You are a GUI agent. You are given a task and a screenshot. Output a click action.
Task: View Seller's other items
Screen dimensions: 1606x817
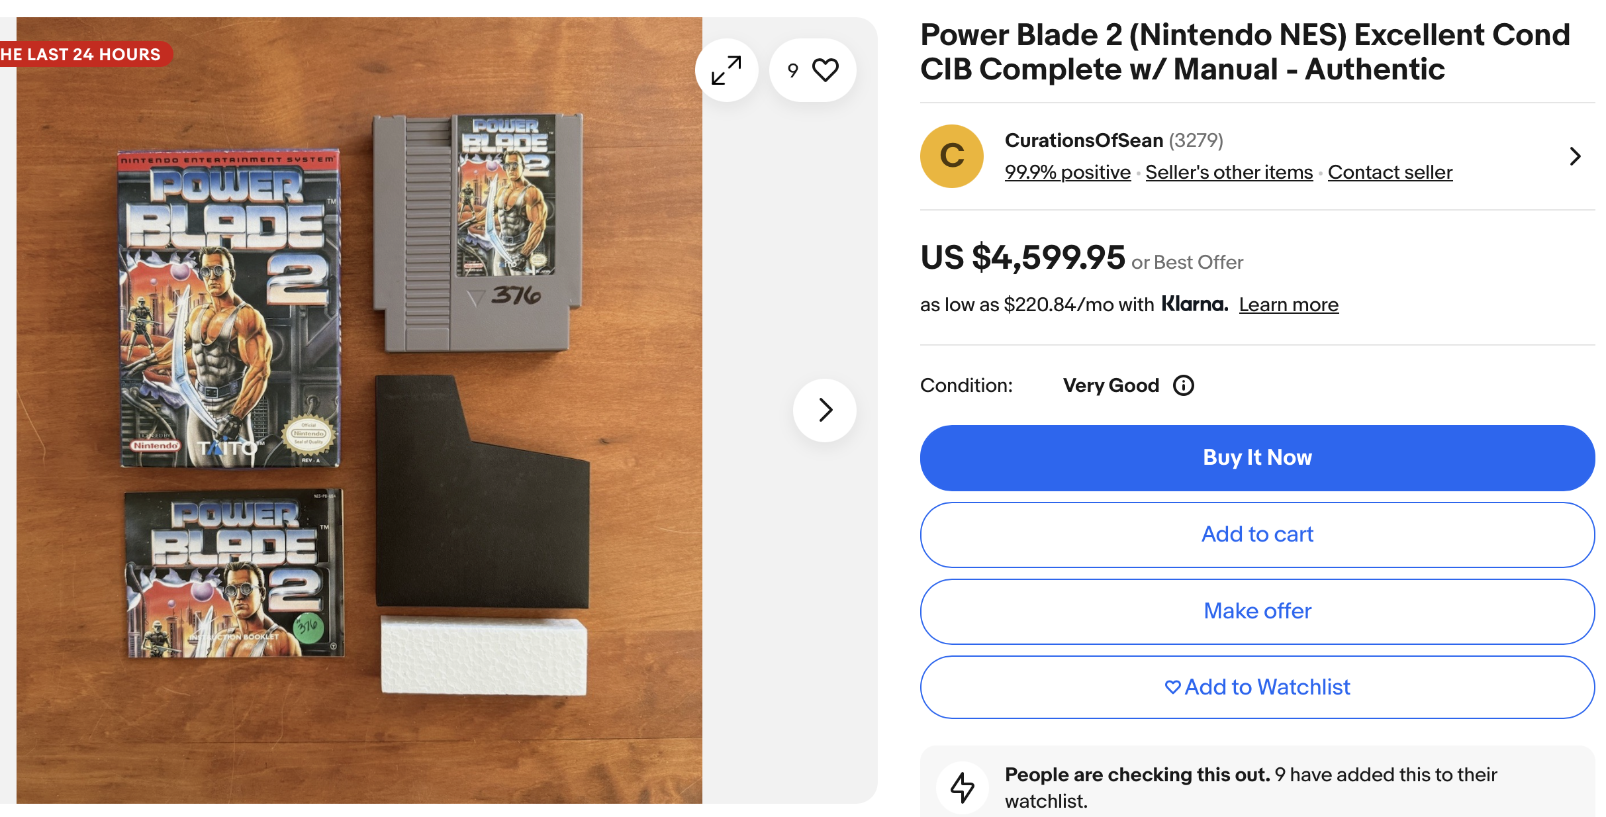coord(1229,172)
